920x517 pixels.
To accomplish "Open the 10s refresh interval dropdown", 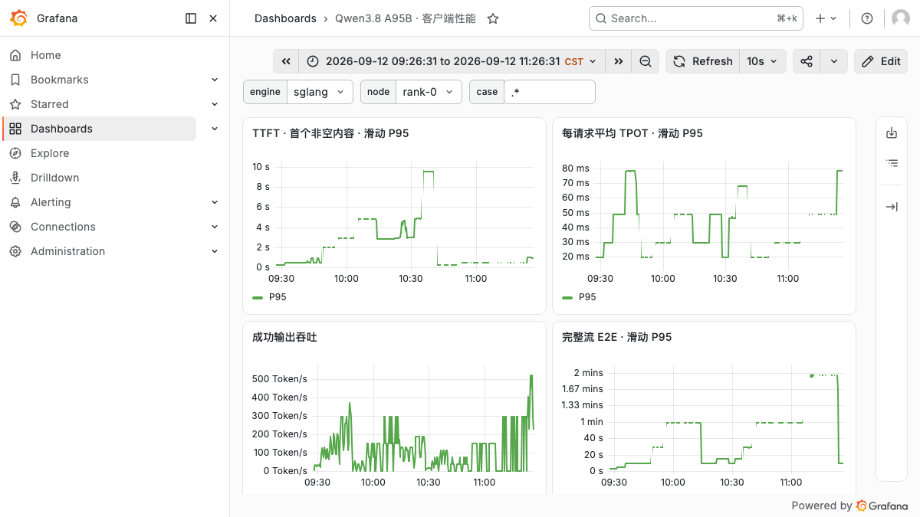I will tap(763, 61).
